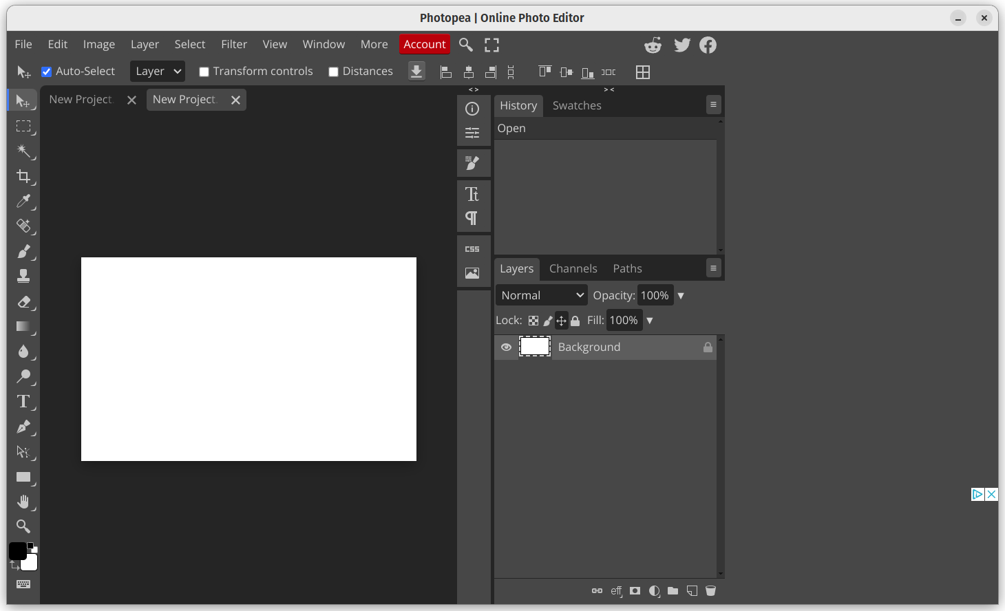The image size is (1005, 611).
Task: Click the background white color swatch
Action: point(30,564)
